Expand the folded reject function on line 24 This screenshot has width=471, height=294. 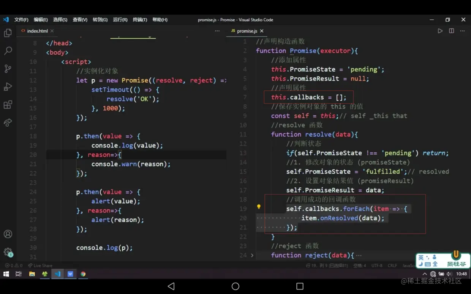click(252, 255)
